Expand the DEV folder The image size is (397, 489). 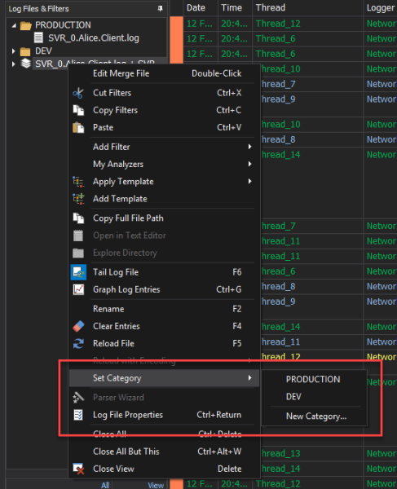point(13,51)
